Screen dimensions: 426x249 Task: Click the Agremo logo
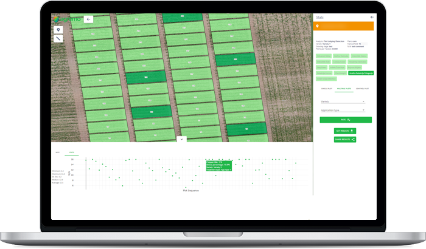tap(65, 19)
